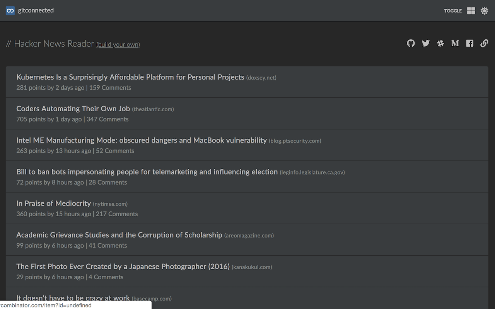The height and width of the screenshot is (309, 495).
Task: Click the chain link icon
Action: (x=484, y=43)
